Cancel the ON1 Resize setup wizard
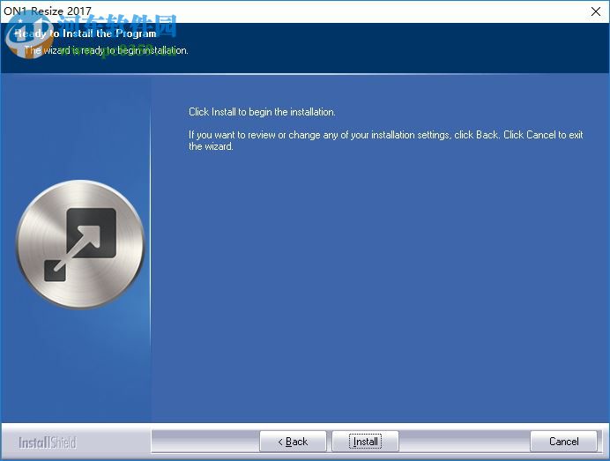Image resolution: width=610 pixels, height=461 pixels. [x=563, y=441]
